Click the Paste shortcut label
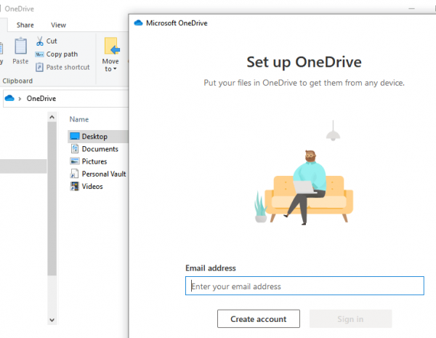436x338 pixels. point(68,68)
